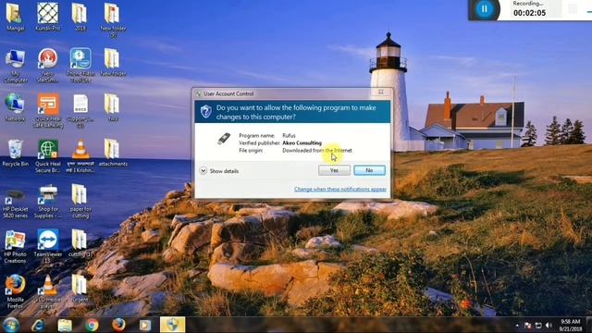Screen dimensions: 592x333
Task: Select the 2018 folder on desktop
Action: [x=80, y=17]
